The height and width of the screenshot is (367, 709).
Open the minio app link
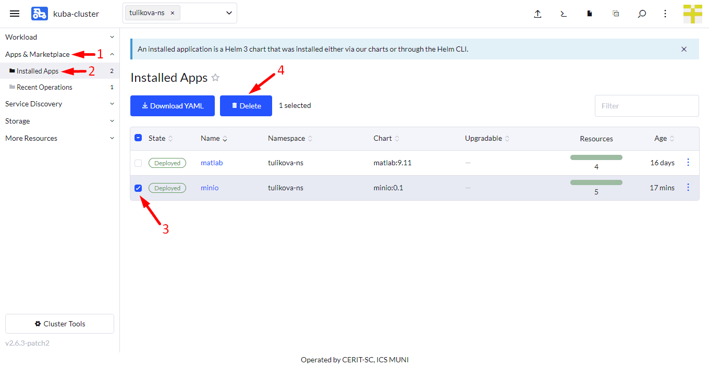click(210, 188)
